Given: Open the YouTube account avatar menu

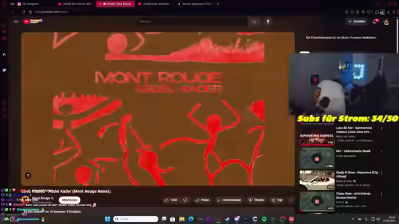Looking at the screenshot, I should [386, 22].
